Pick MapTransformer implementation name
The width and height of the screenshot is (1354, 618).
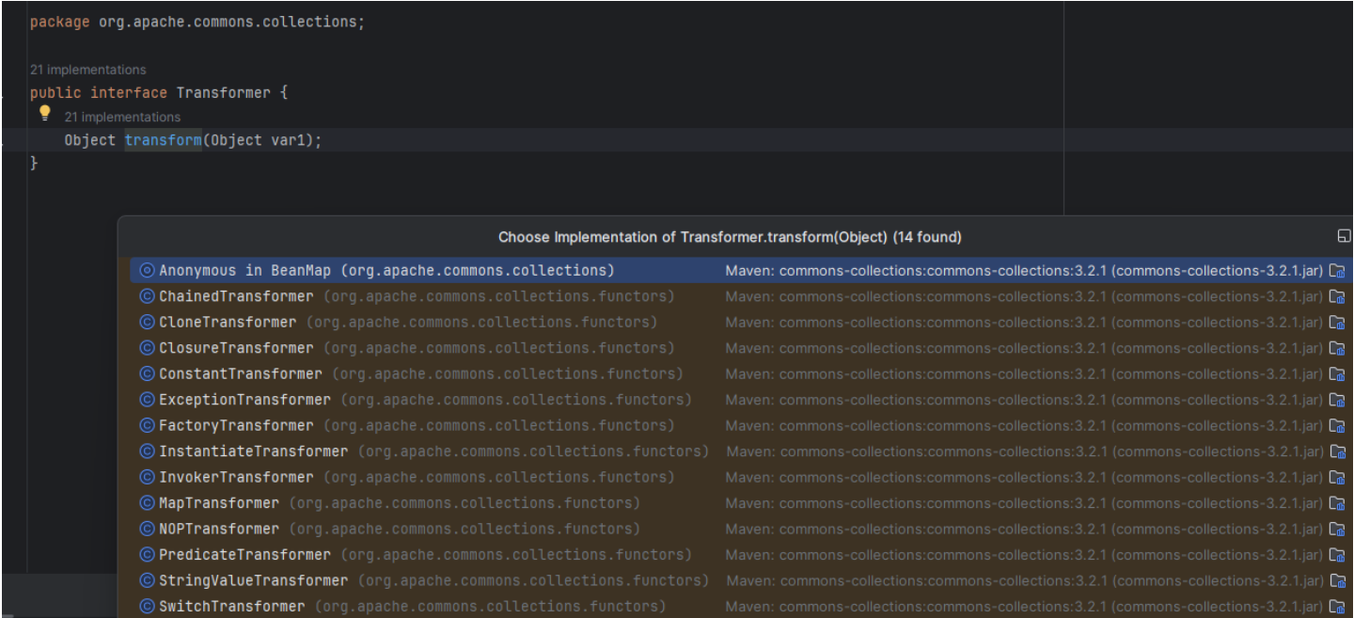click(219, 503)
